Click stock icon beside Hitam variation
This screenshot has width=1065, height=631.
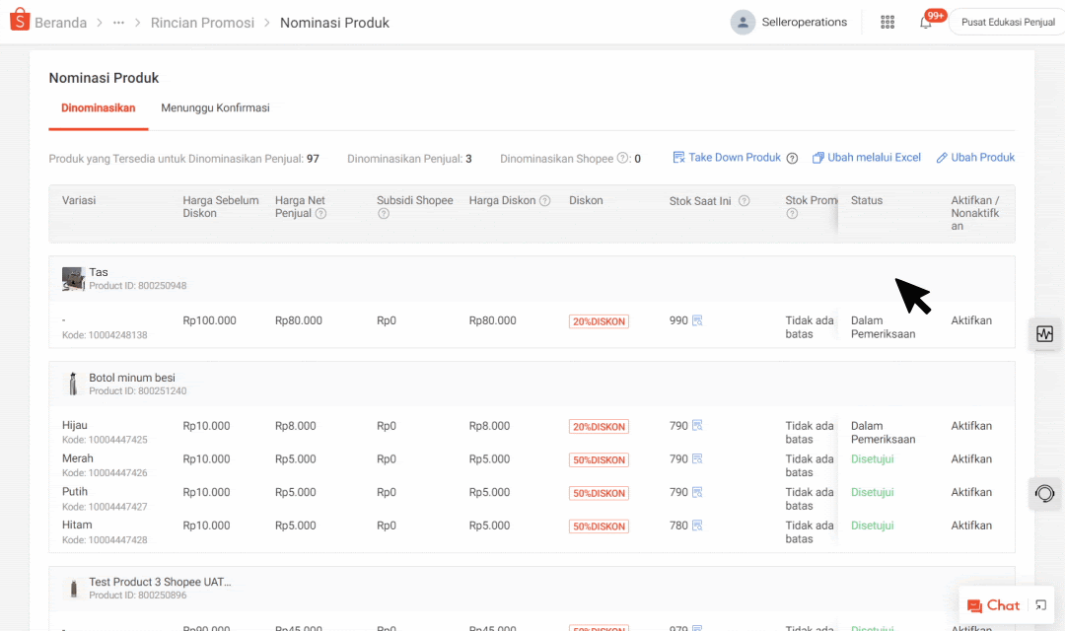tap(697, 526)
